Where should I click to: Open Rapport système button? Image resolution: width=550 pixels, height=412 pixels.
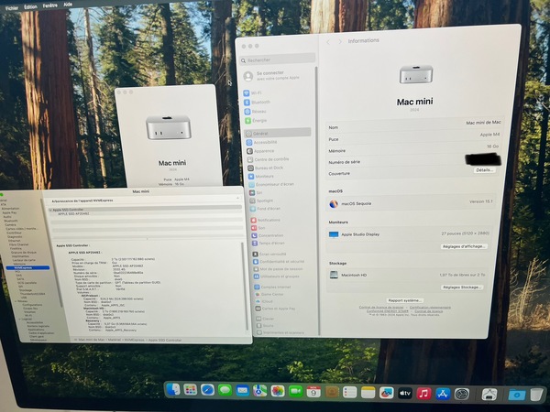pos(404,300)
